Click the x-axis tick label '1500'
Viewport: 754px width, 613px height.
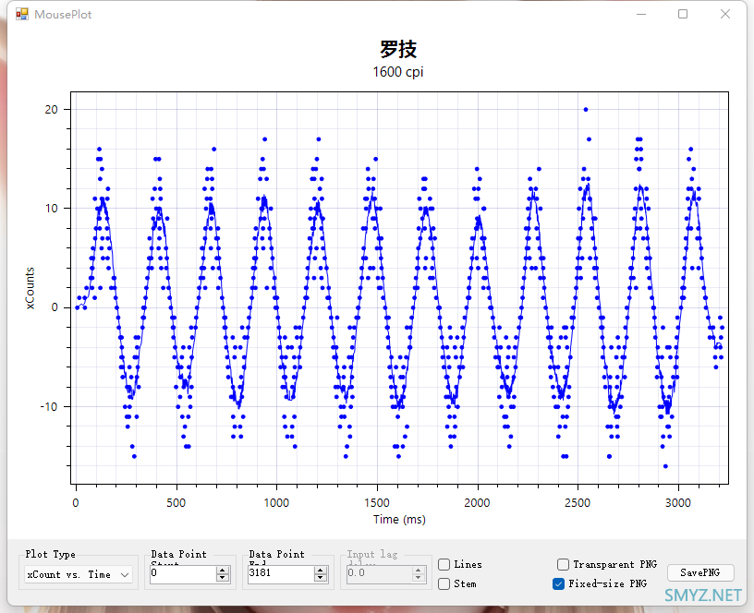pos(376,503)
